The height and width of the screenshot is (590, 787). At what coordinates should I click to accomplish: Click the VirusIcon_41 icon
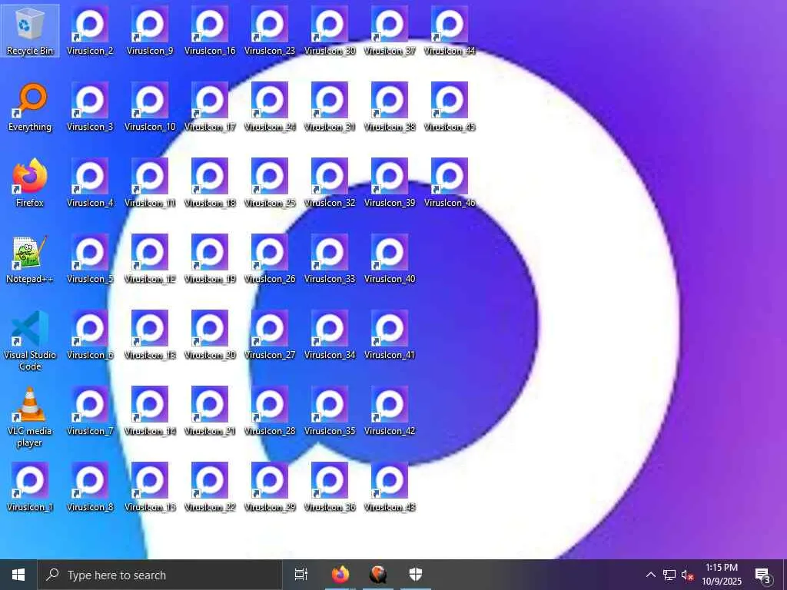click(x=390, y=335)
